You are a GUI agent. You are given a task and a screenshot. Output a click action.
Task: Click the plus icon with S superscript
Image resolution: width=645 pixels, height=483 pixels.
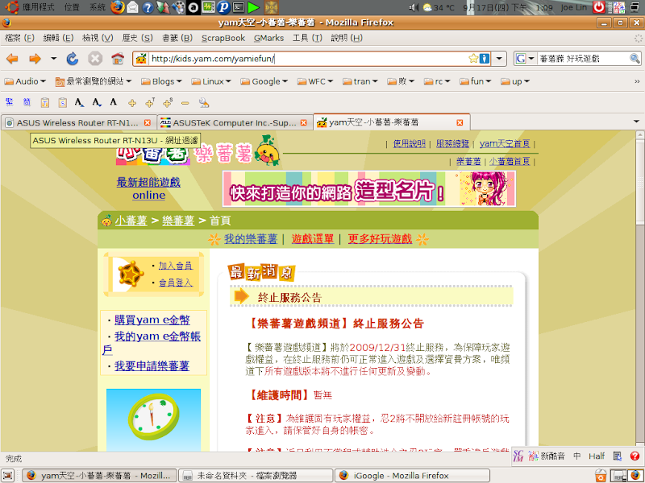coord(168,103)
